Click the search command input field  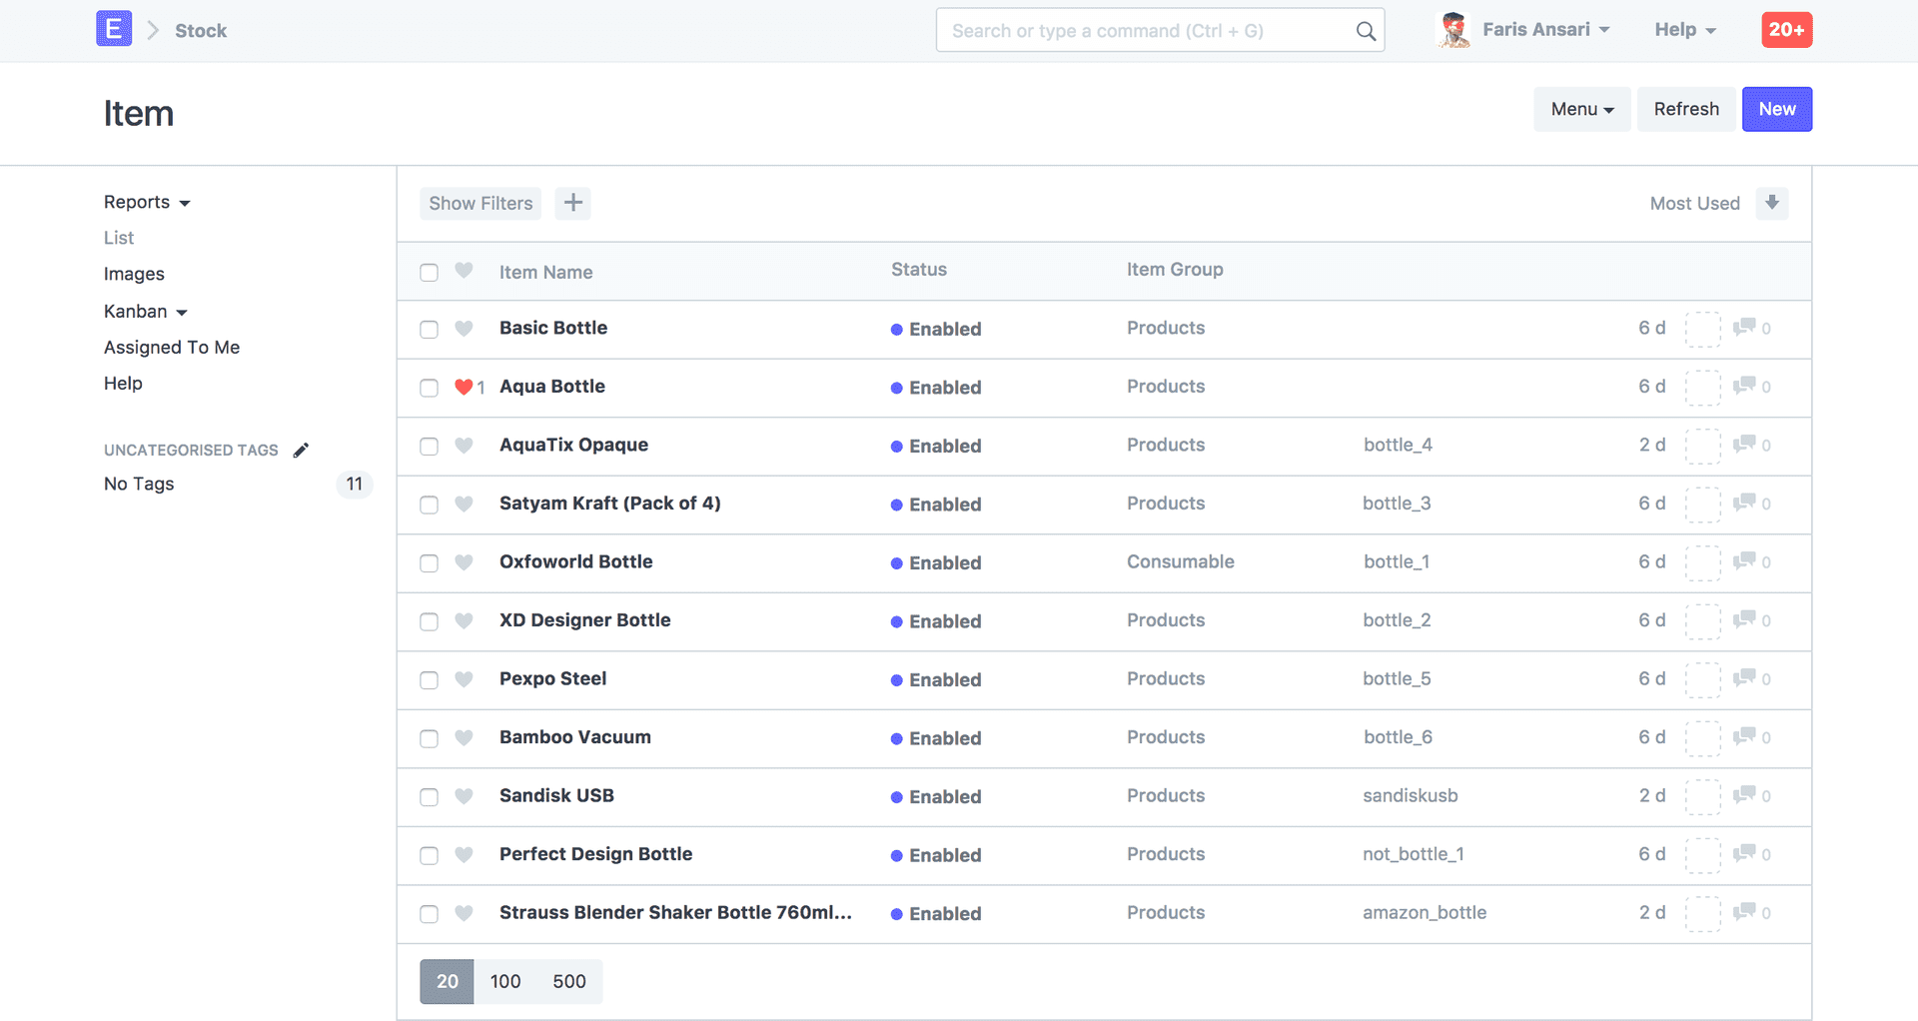tap(1160, 30)
